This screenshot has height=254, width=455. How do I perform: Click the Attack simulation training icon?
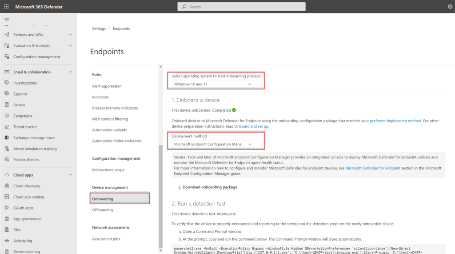7,149
